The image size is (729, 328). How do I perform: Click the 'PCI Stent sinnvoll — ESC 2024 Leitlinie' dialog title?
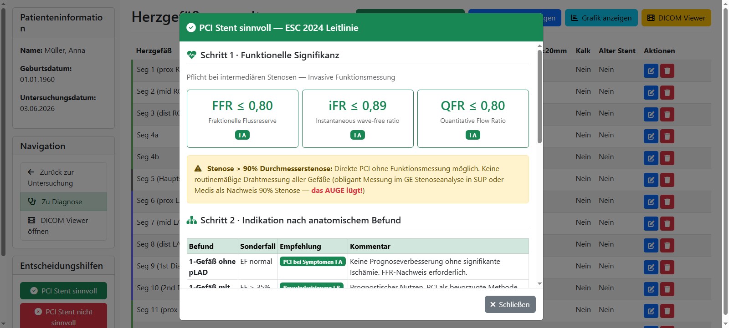tap(278, 28)
